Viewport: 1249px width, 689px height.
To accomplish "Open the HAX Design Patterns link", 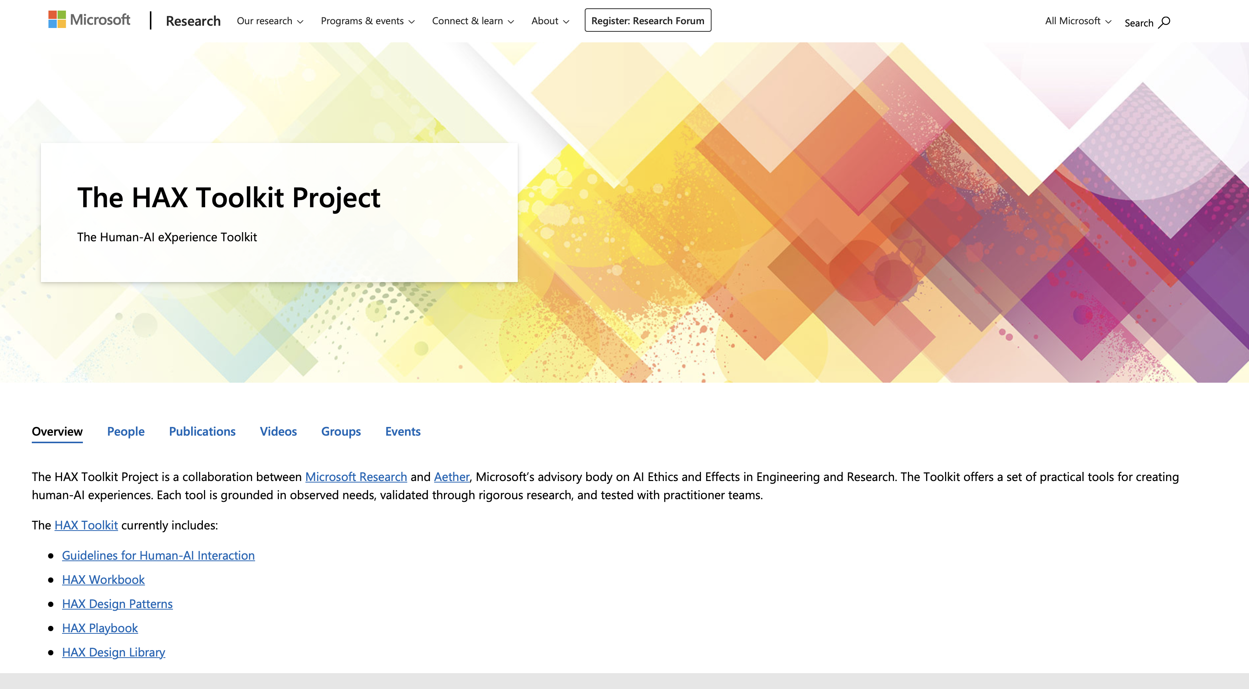I will [x=117, y=604].
